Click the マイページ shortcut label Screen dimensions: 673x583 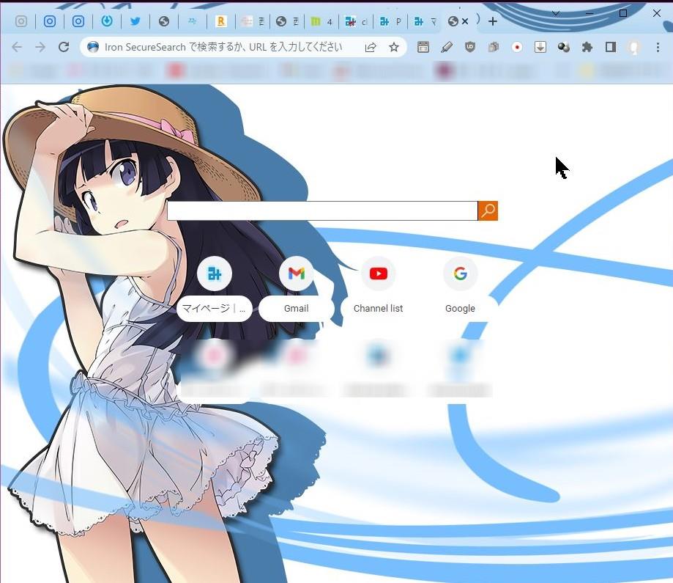(x=214, y=308)
